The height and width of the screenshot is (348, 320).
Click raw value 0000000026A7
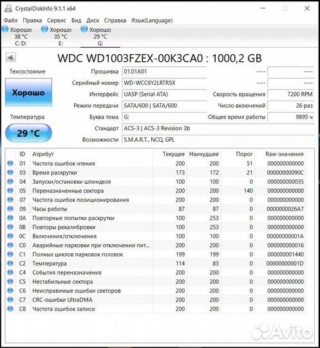pyautogui.click(x=285, y=209)
